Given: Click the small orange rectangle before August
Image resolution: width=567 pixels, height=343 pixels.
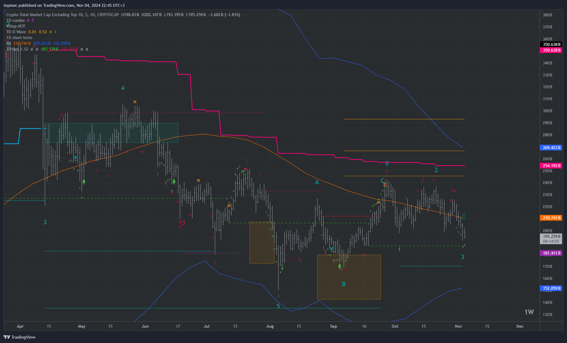Looking at the screenshot, I should tap(262, 243).
